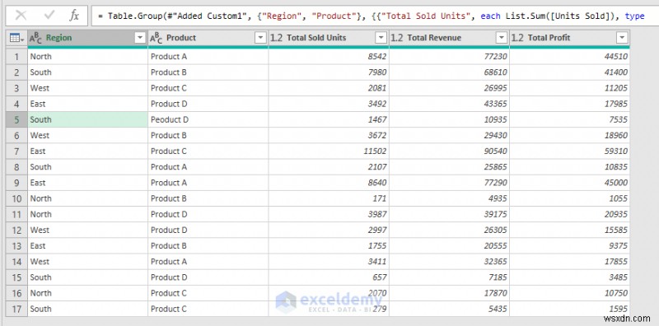Select row number 17
Viewport: 659px width, 326px height.
[16, 310]
